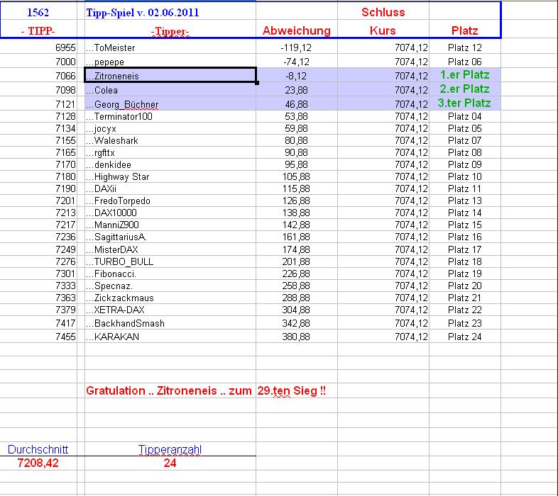The width and height of the screenshot is (558, 496).
Task: Click the 'Abweichung' column header
Action: point(297,30)
